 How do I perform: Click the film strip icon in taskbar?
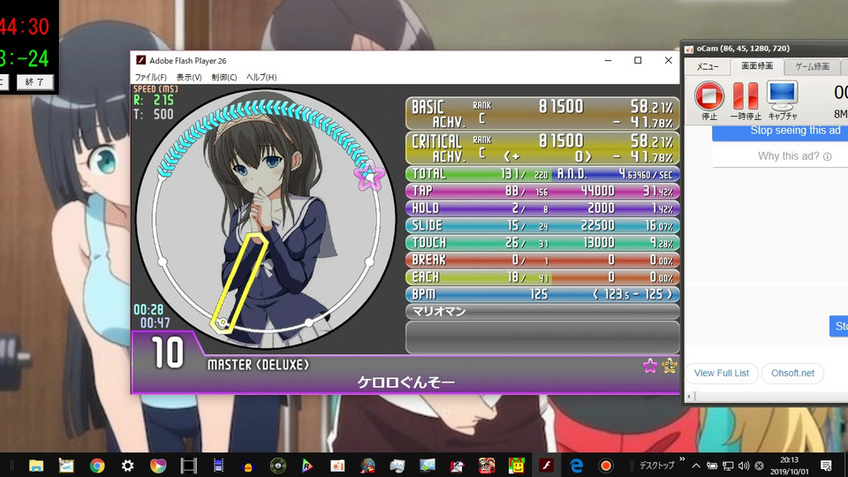(x=188, y=466)
